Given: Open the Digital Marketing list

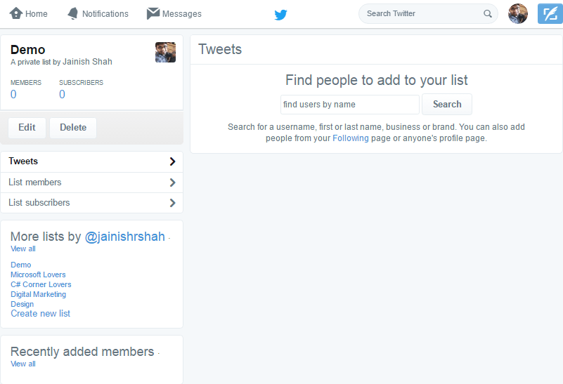Looking at the screenshot, I should [x=39, y=294].
